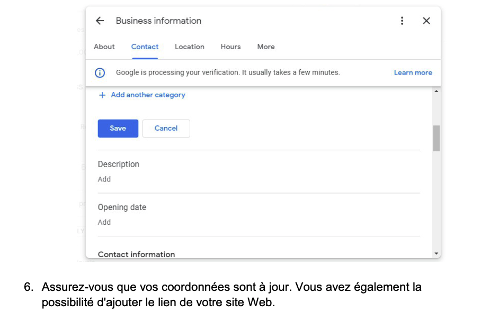481x311 pixels.
Task: Click the Contact information section heading
Action: tap(136, 254)
